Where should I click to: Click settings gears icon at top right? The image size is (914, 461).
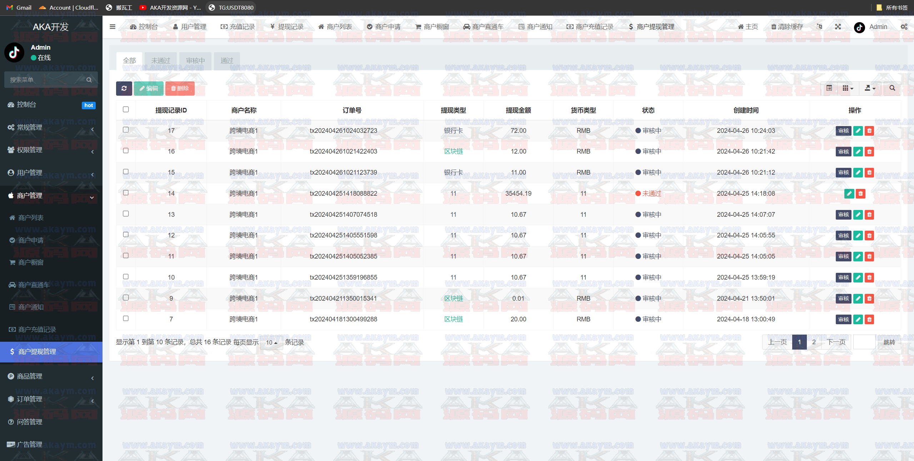(x=904, y=27)
